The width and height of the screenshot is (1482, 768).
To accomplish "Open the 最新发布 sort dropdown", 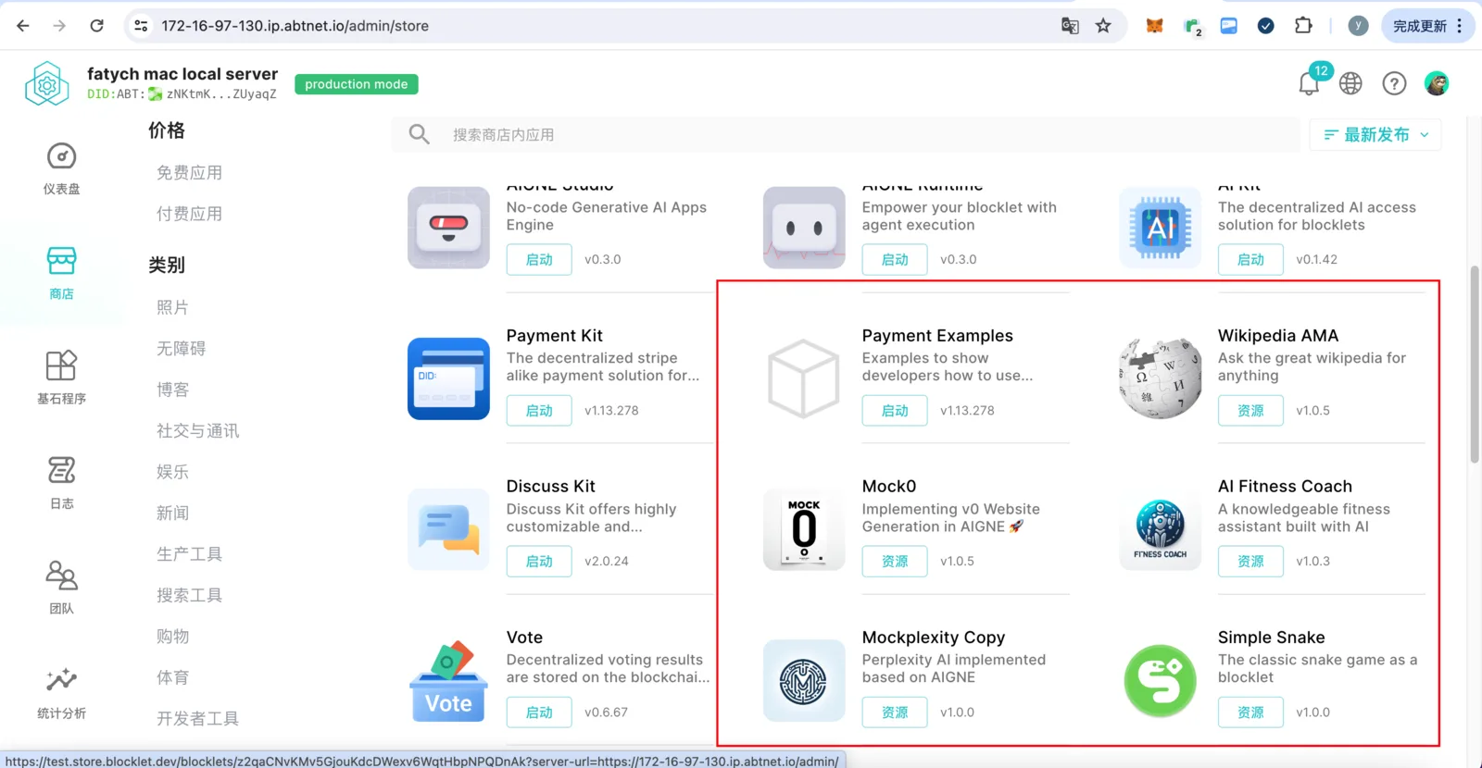I will [1375, 135].
